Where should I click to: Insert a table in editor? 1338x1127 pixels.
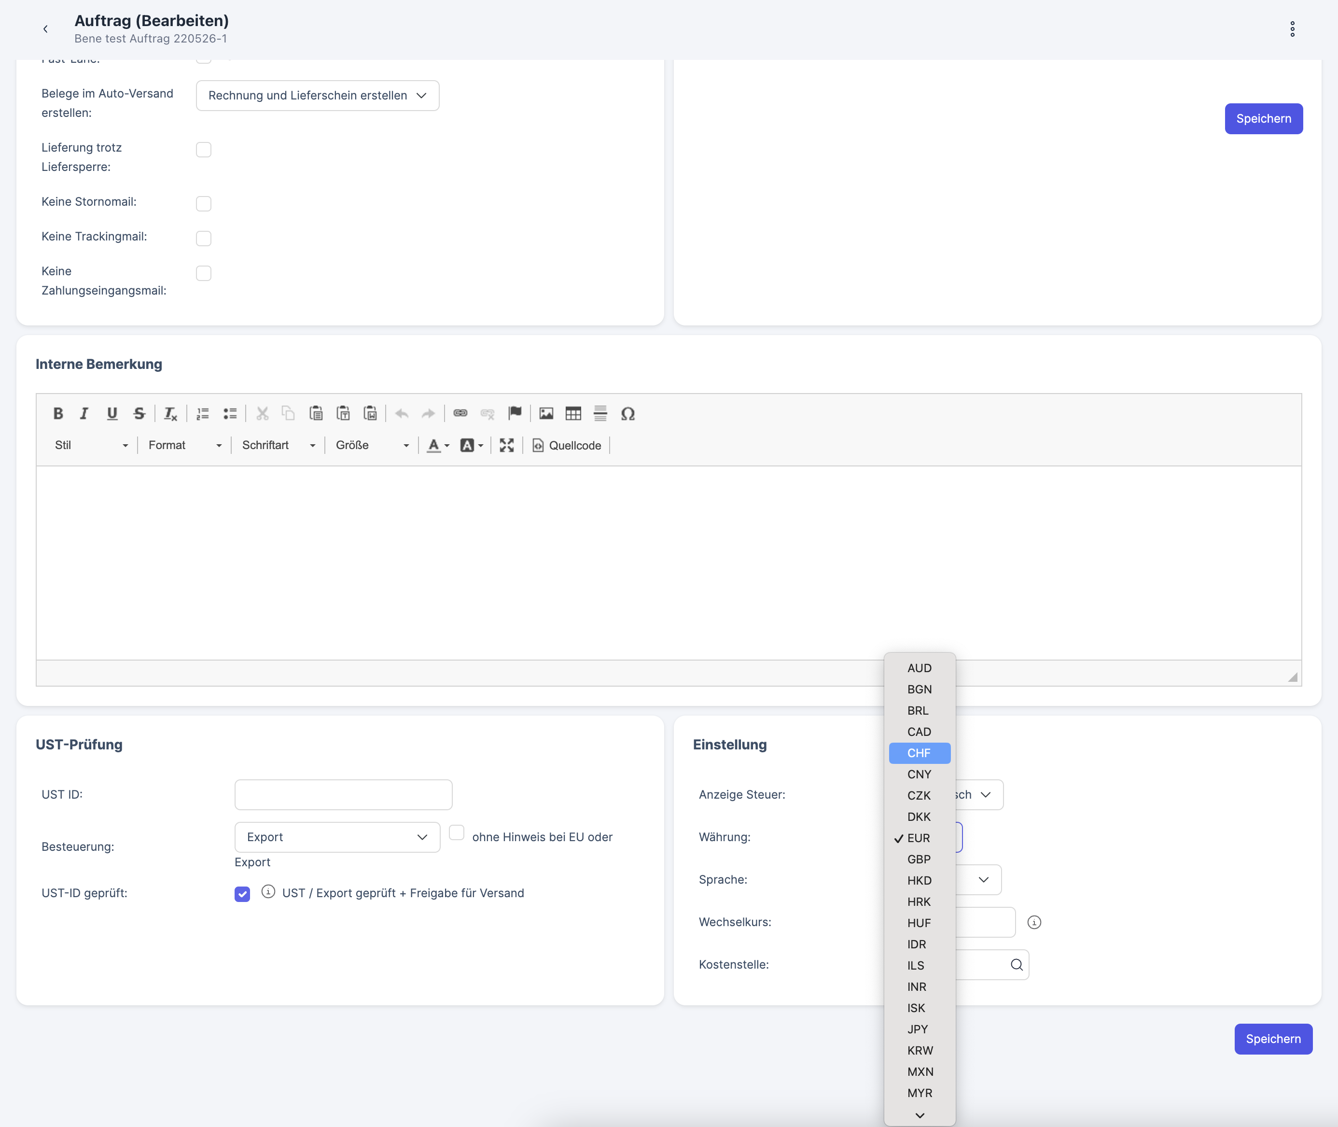pyautogui.click(x=573, y=413)
